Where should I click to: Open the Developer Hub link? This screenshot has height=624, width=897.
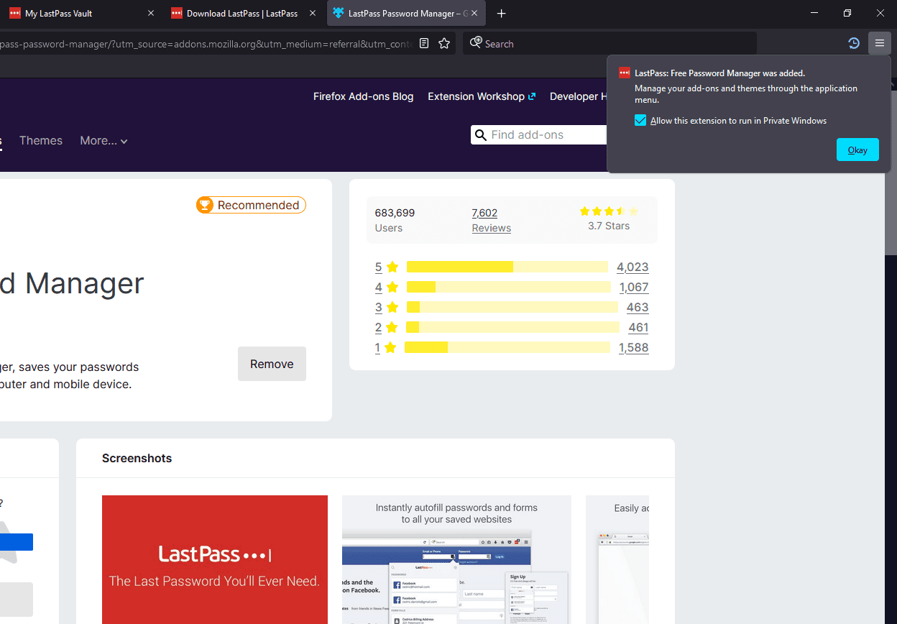(579, 96)
